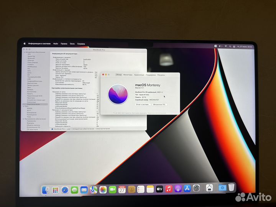Viewport: 276px width, 207px height.
Task: Open Calendar showing 27 in Dock
Action: click(x=122, y=190)
